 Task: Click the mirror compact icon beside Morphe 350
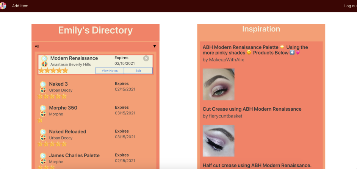[x=43, y=108]
